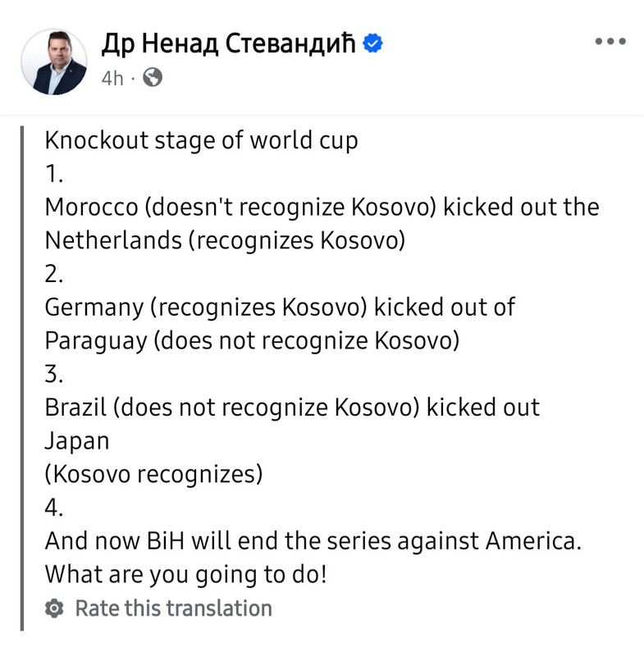Open the author's profile picture
Screen dimensions: 644x656
pyautogui.click(x=54, y=62)
